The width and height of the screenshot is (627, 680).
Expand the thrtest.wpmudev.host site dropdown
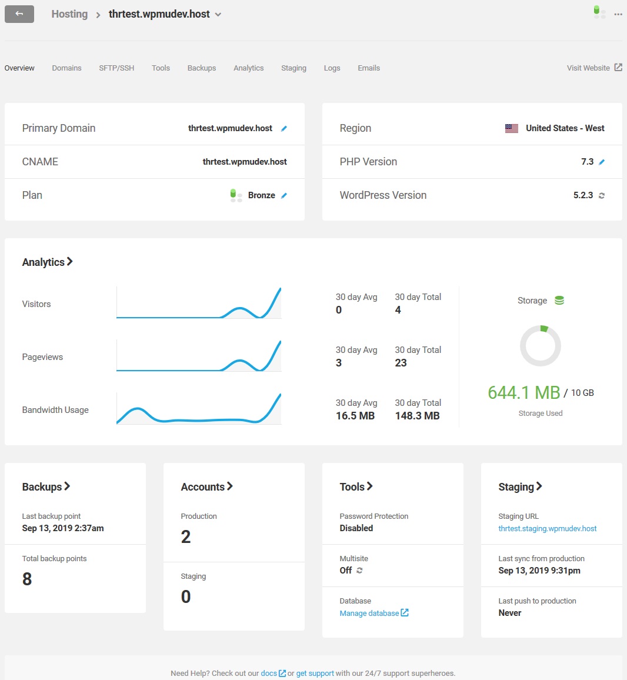tap(218, 15)
